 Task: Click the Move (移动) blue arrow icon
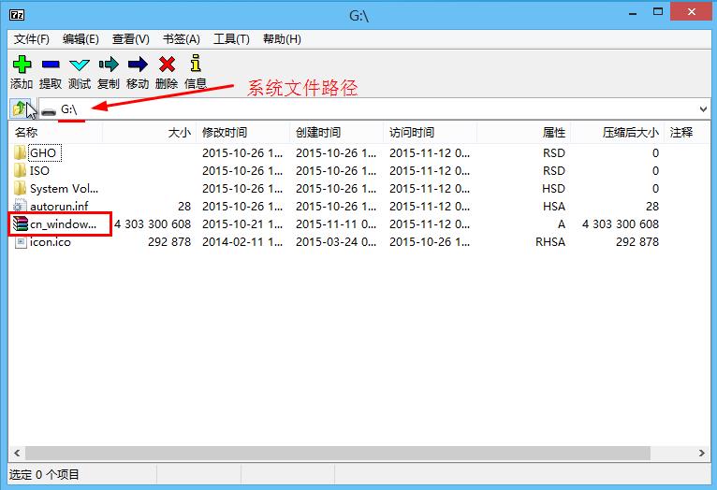tap(138, 65)
